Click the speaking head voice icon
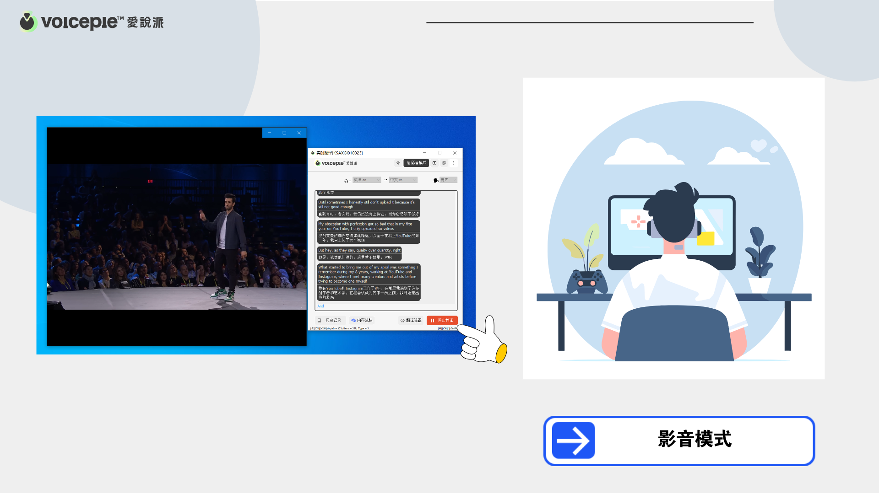879x494 pixels. pos(436,180)
